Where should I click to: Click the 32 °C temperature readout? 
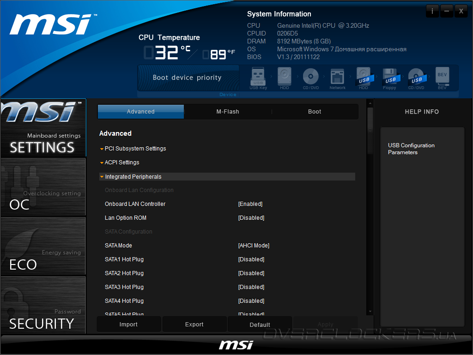point(168,53)
